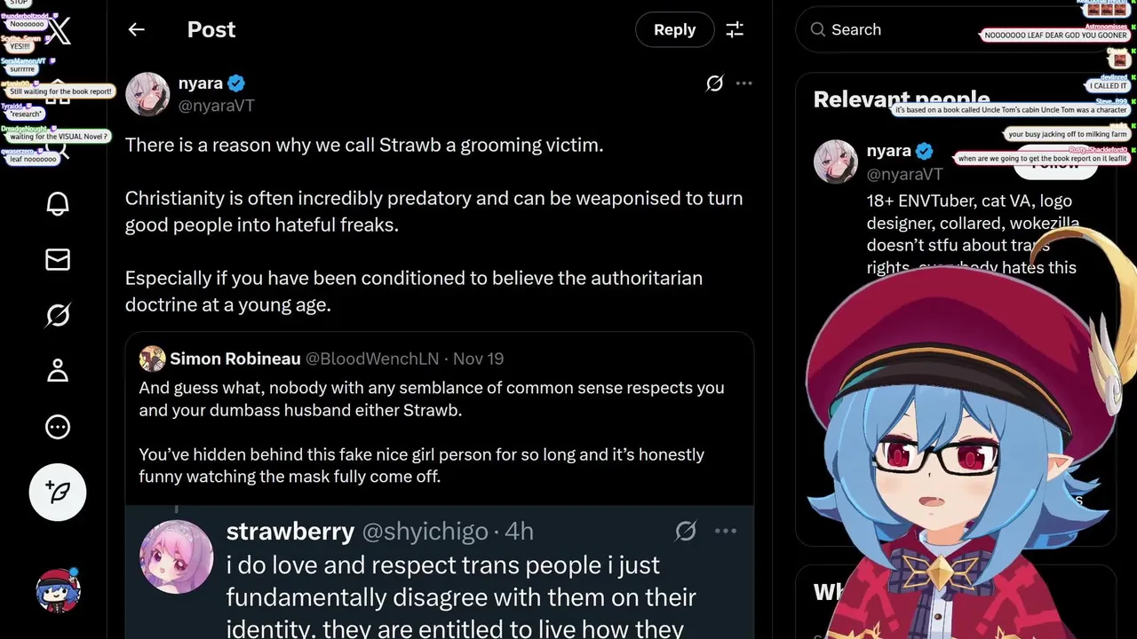This screenshot has width=1137, height=639.
Task: Open the X home logo
Action: [59, 32]
